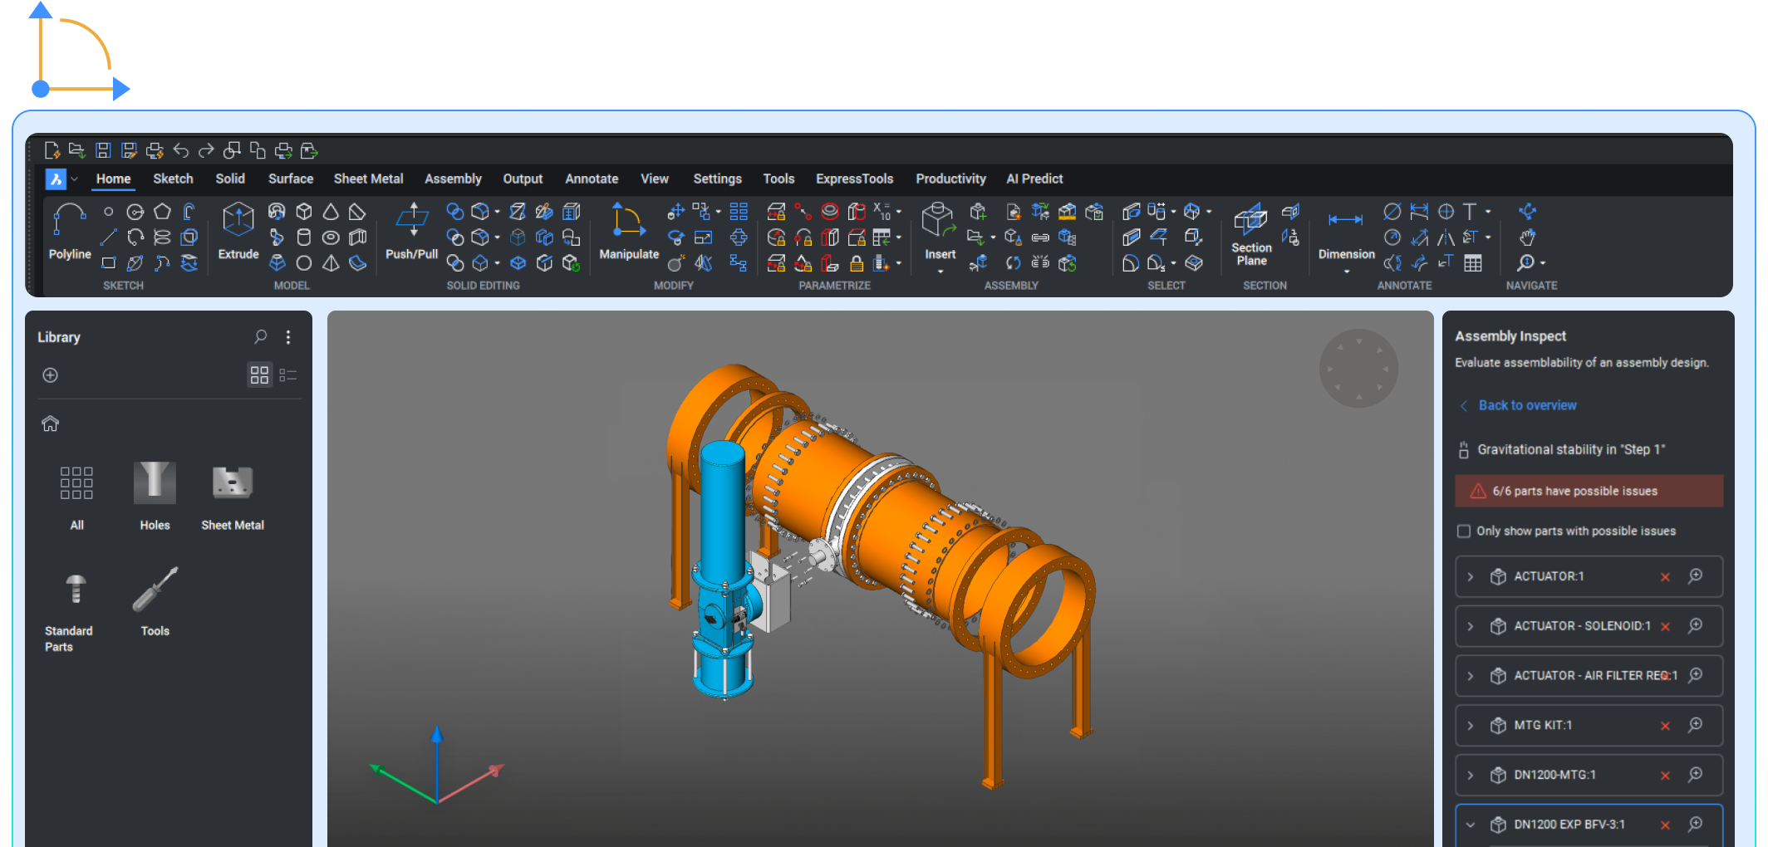Click the Save icon in quick access toolbar
Image resolution: width=1768 pixels, height=847 pixels.
tap(103, 149)
